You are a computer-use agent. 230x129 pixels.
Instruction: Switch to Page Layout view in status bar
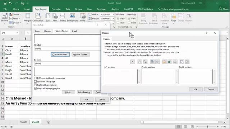point(185,126)
